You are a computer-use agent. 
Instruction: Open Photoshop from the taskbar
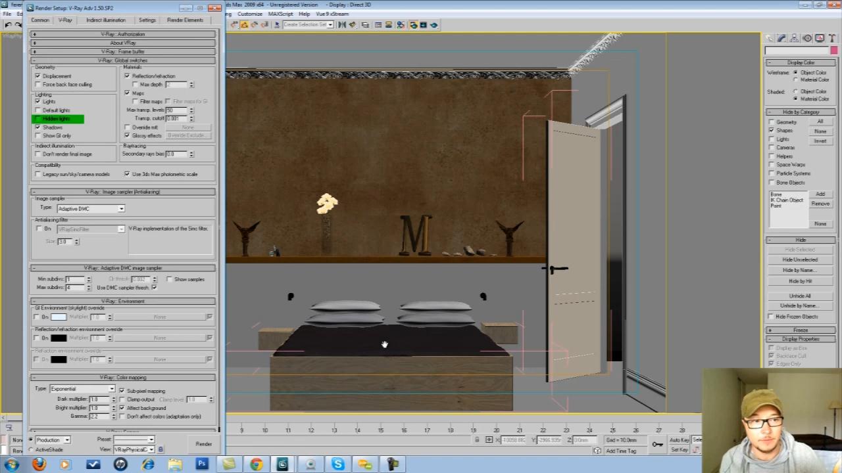tap(202, 464)
